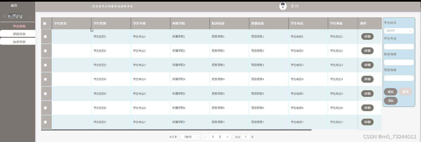This screenshot has height=142, width=421.
Task: Open 详情 for row 学生地址4
Action: [367, 79]
